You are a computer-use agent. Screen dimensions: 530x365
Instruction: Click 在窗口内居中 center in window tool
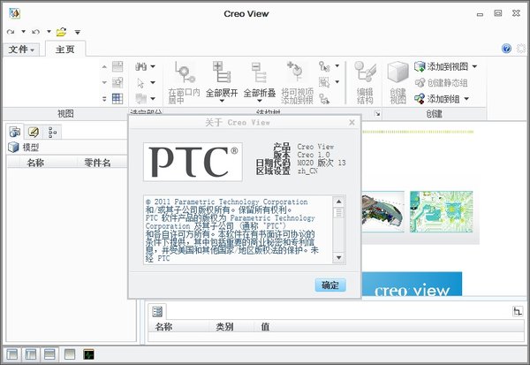(x=184, y=82)
